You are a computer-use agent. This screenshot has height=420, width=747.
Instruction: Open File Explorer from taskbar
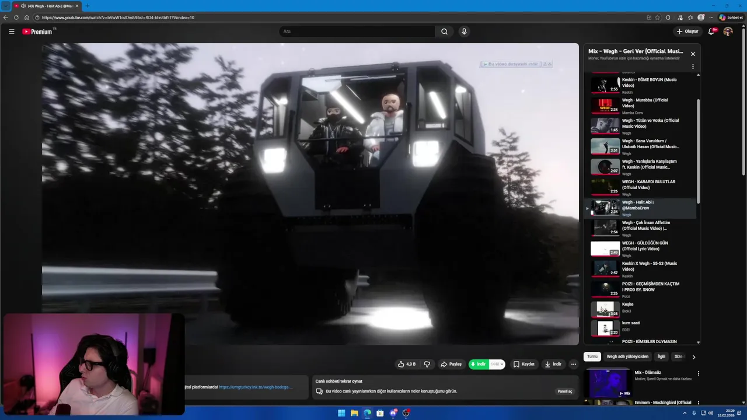(354, 413)
